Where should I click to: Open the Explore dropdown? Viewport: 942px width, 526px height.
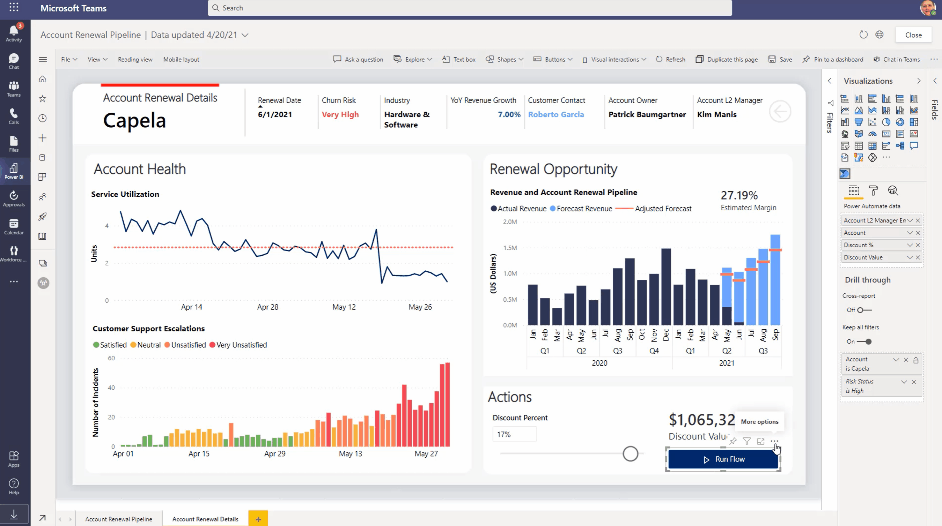coord(412,59)
